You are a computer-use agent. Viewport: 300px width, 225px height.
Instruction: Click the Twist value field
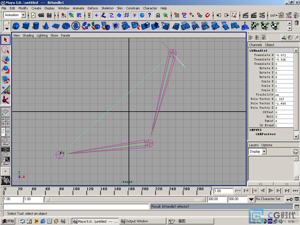pos(284,121)
